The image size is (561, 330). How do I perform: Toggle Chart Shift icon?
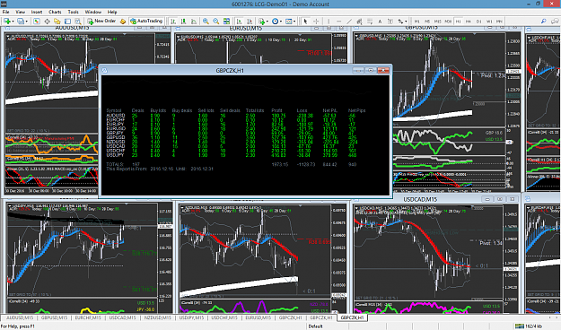(250, 22)
